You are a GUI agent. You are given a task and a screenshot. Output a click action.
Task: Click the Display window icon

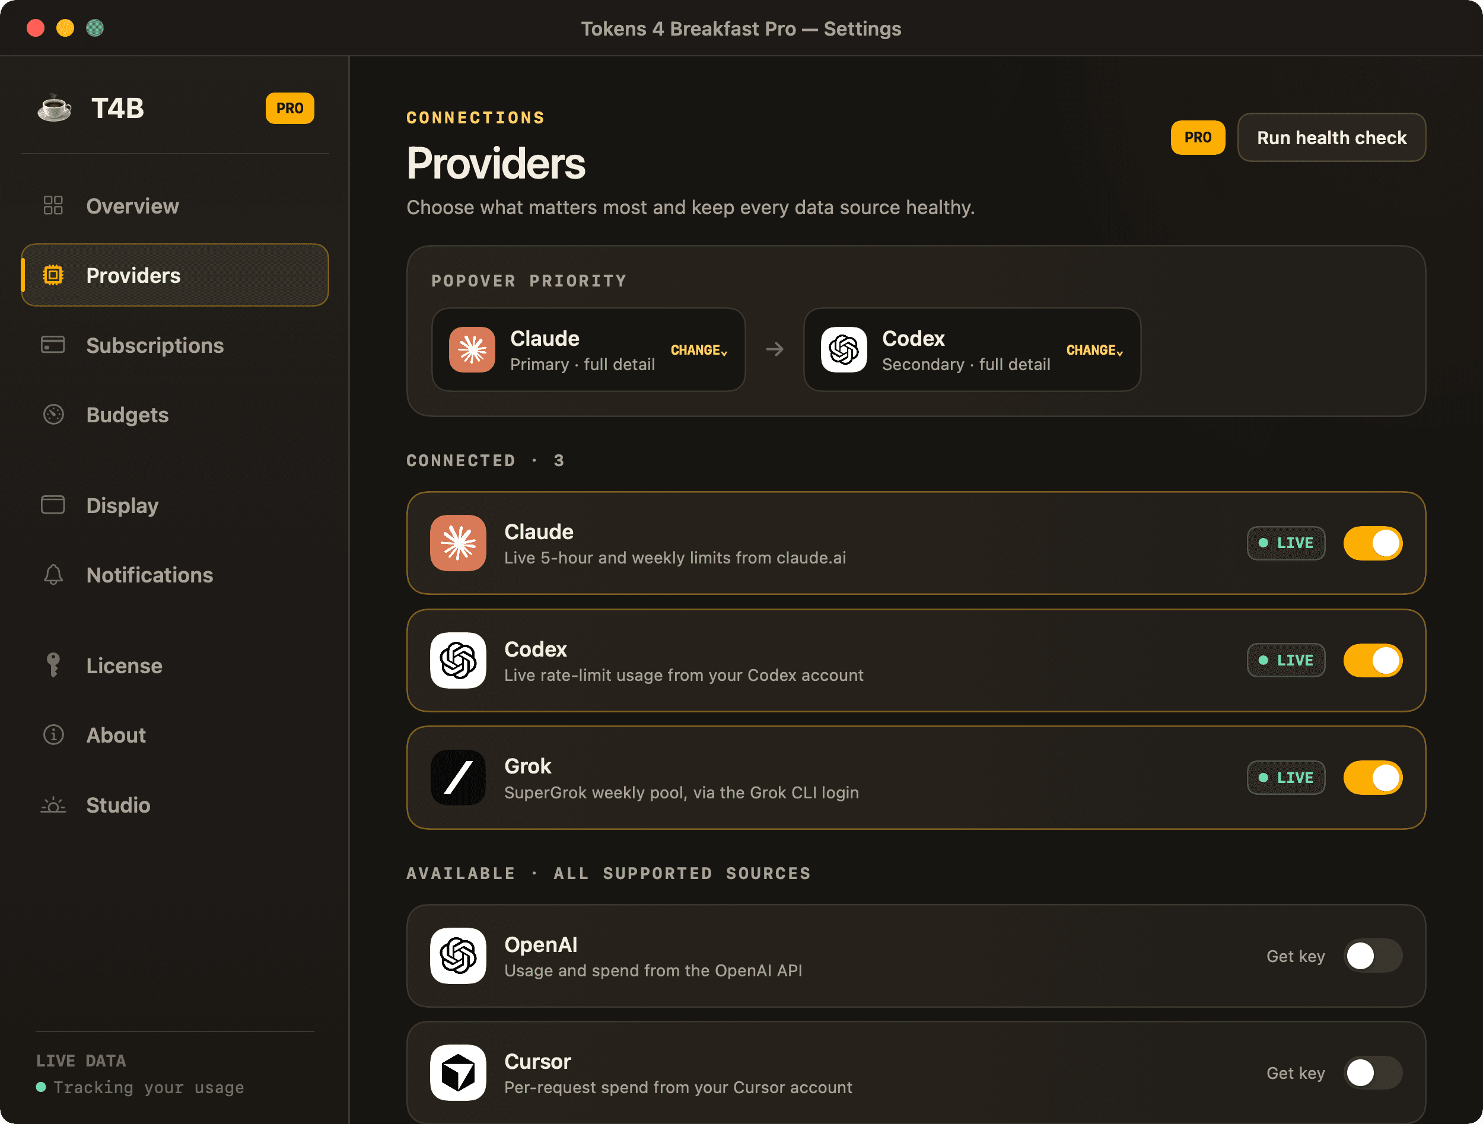[53, 505]
